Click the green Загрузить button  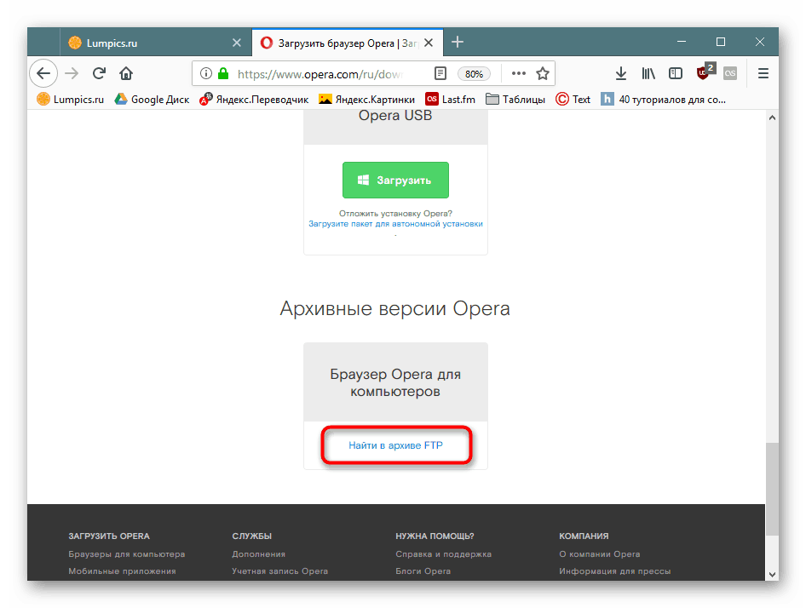395,180
